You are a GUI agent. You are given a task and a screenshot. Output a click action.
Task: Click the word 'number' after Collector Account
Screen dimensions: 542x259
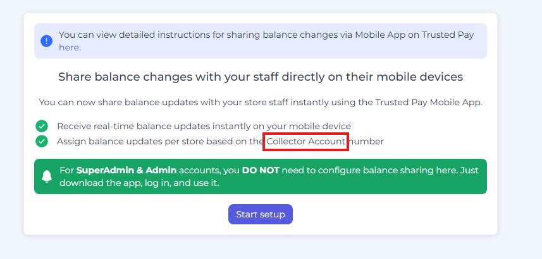tap(367, 141)
